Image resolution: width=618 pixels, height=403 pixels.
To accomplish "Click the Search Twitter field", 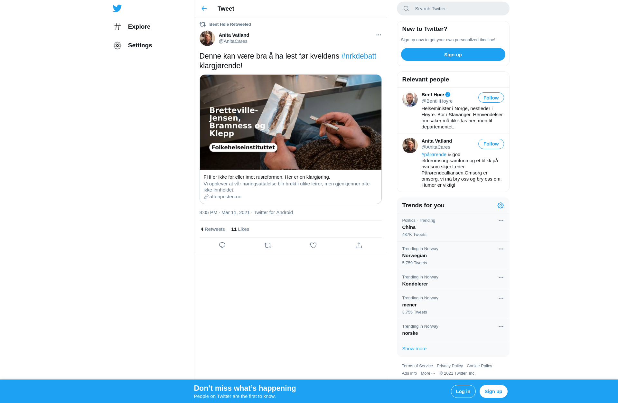I will point(453,9).
